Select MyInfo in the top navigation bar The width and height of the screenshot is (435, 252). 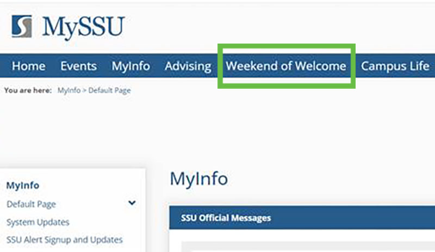click(130, 66)
